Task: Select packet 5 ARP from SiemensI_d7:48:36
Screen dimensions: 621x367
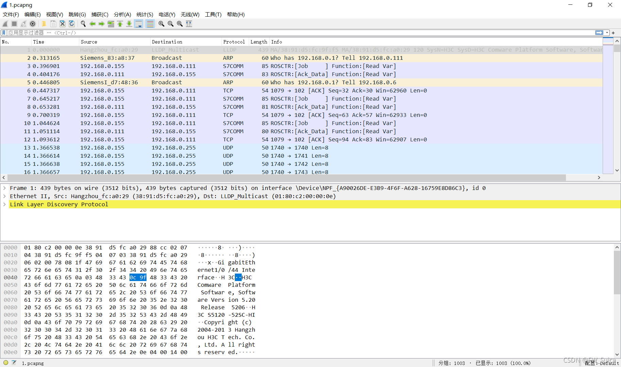Action: tap(301, 82)
